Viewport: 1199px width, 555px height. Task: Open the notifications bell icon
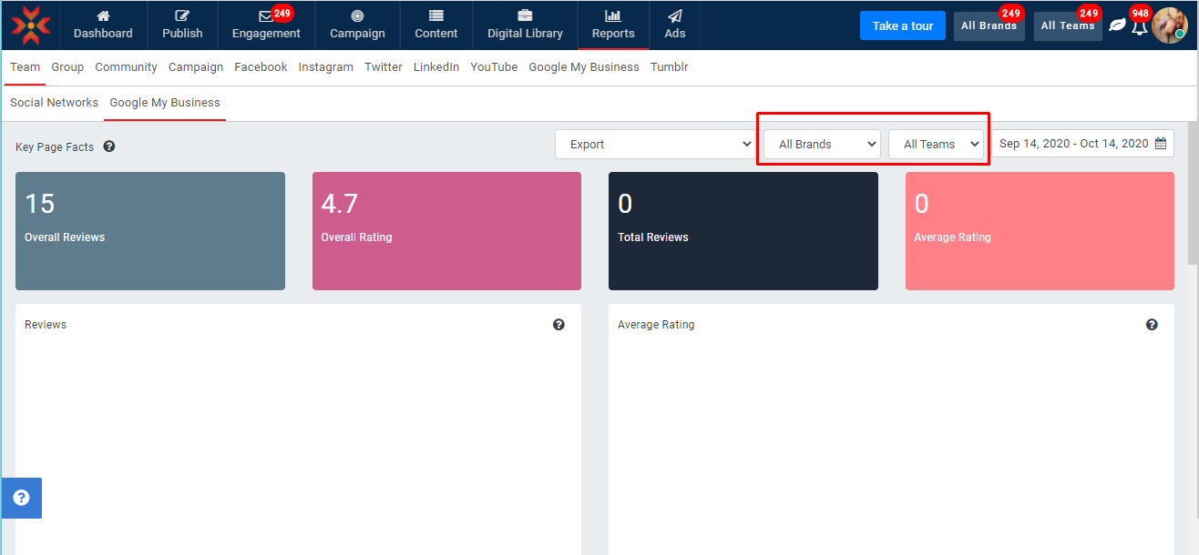pos(1139,27)
